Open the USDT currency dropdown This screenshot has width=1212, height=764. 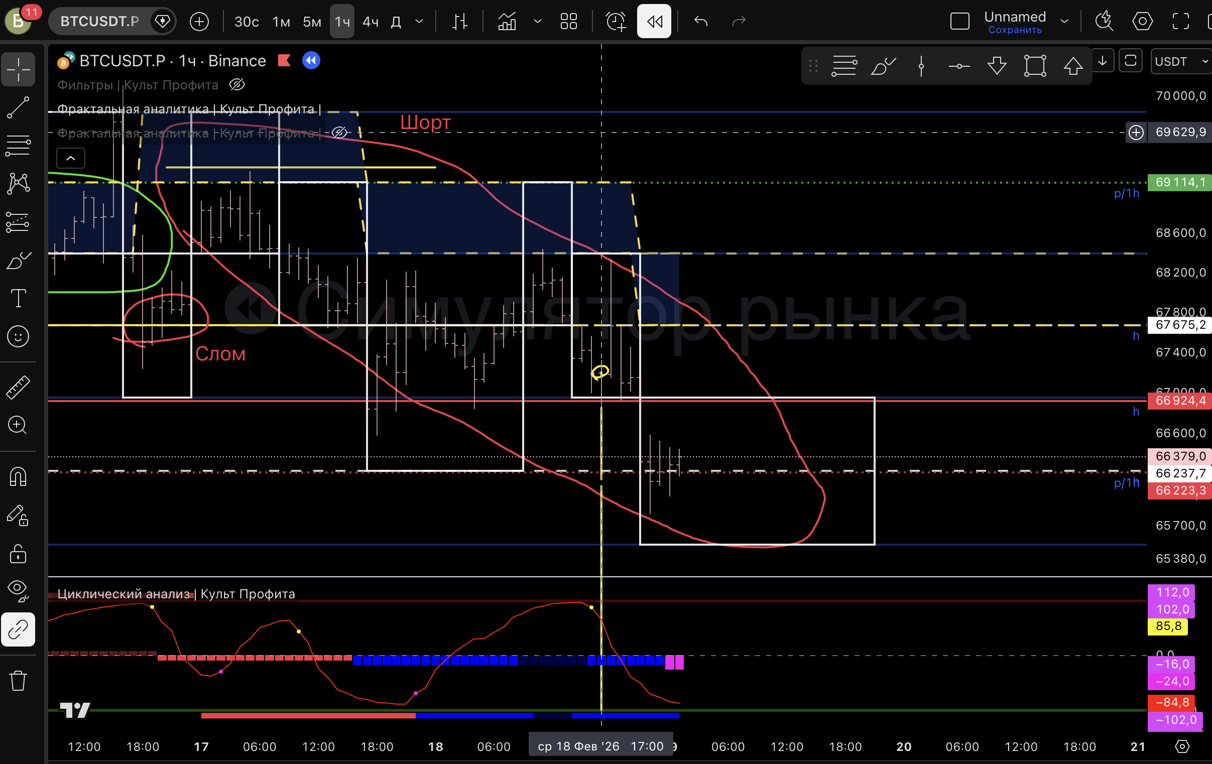[1180, 61]
